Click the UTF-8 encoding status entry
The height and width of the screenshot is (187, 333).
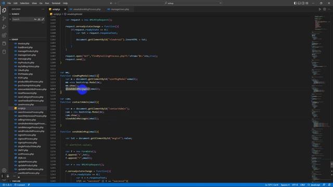pyautogui.click(x=295, y=185)
